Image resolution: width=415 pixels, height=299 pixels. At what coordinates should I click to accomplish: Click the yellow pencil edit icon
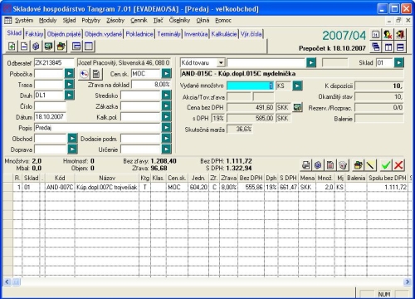point(370,165)
